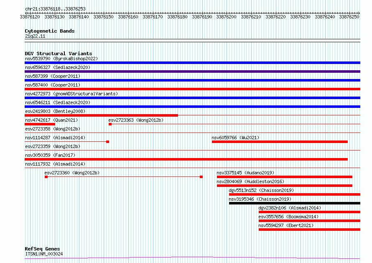Click the thick red bar of esv2419803
The image size is (372, 263).
coord(101,115)
